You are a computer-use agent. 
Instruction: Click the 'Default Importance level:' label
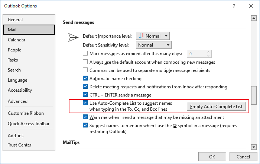(x=107, y=36)
